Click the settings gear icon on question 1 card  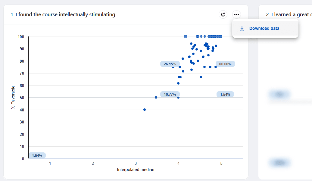223,14
